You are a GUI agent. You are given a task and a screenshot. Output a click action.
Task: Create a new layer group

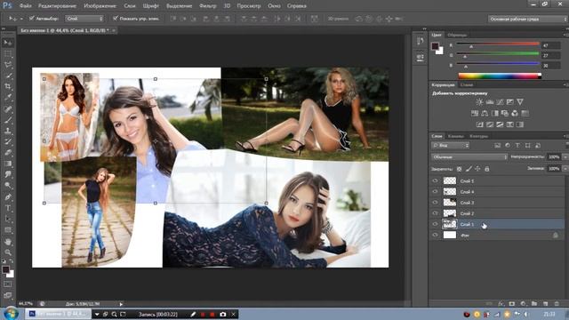[534, 303]
